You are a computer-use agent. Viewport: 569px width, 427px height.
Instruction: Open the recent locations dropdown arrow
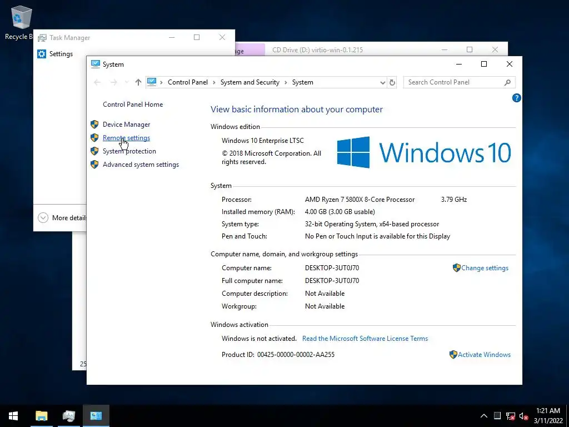coord(127,82)
